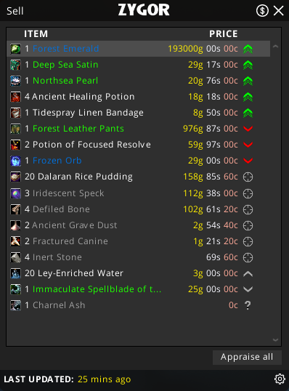Viewport: 289px width, 391px height.
Task: Click the Appraise all button
Action: click(247, 357)
